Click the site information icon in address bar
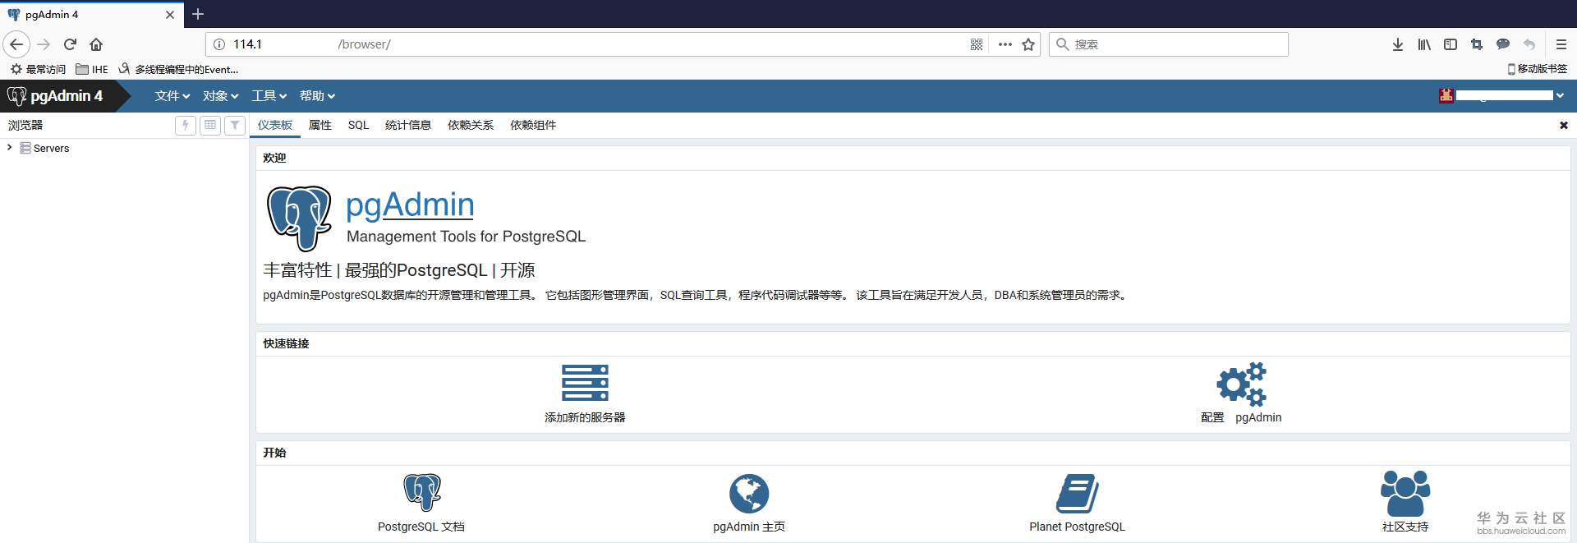 click(219, 44)
